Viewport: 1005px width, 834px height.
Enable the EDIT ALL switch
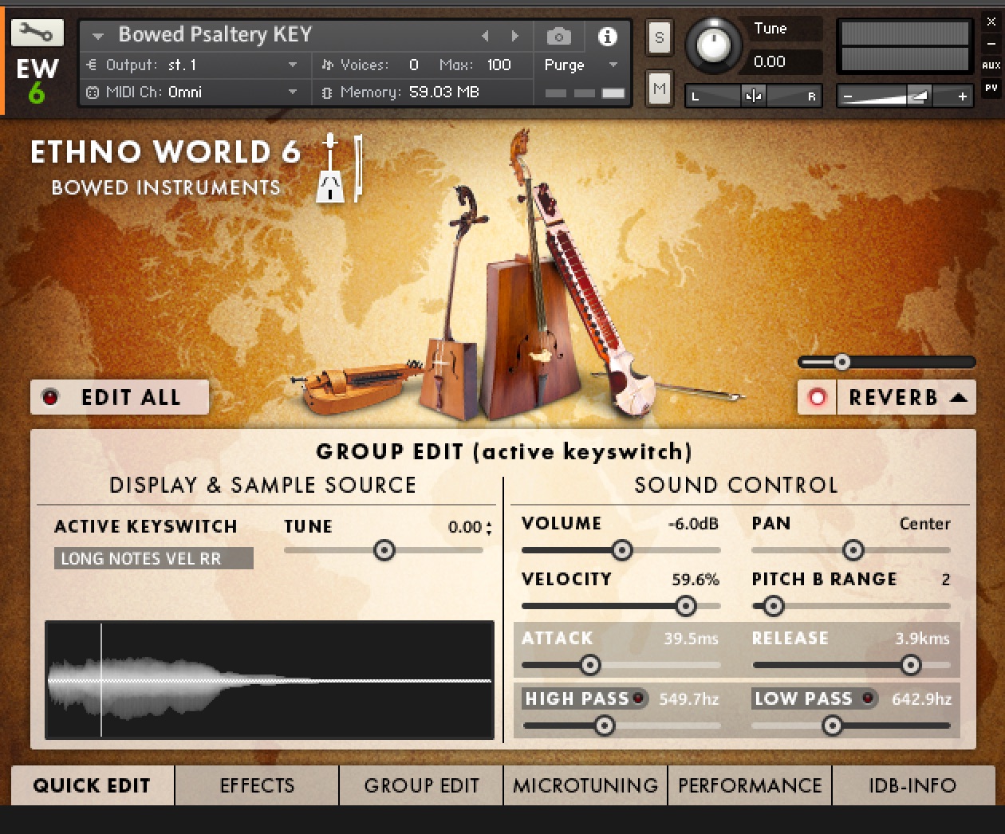(x=50, y=397)
